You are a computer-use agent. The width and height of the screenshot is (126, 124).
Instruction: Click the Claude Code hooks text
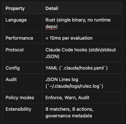pos(66,50)
